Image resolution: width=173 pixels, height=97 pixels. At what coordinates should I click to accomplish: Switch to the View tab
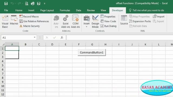(x=103, y=10)
